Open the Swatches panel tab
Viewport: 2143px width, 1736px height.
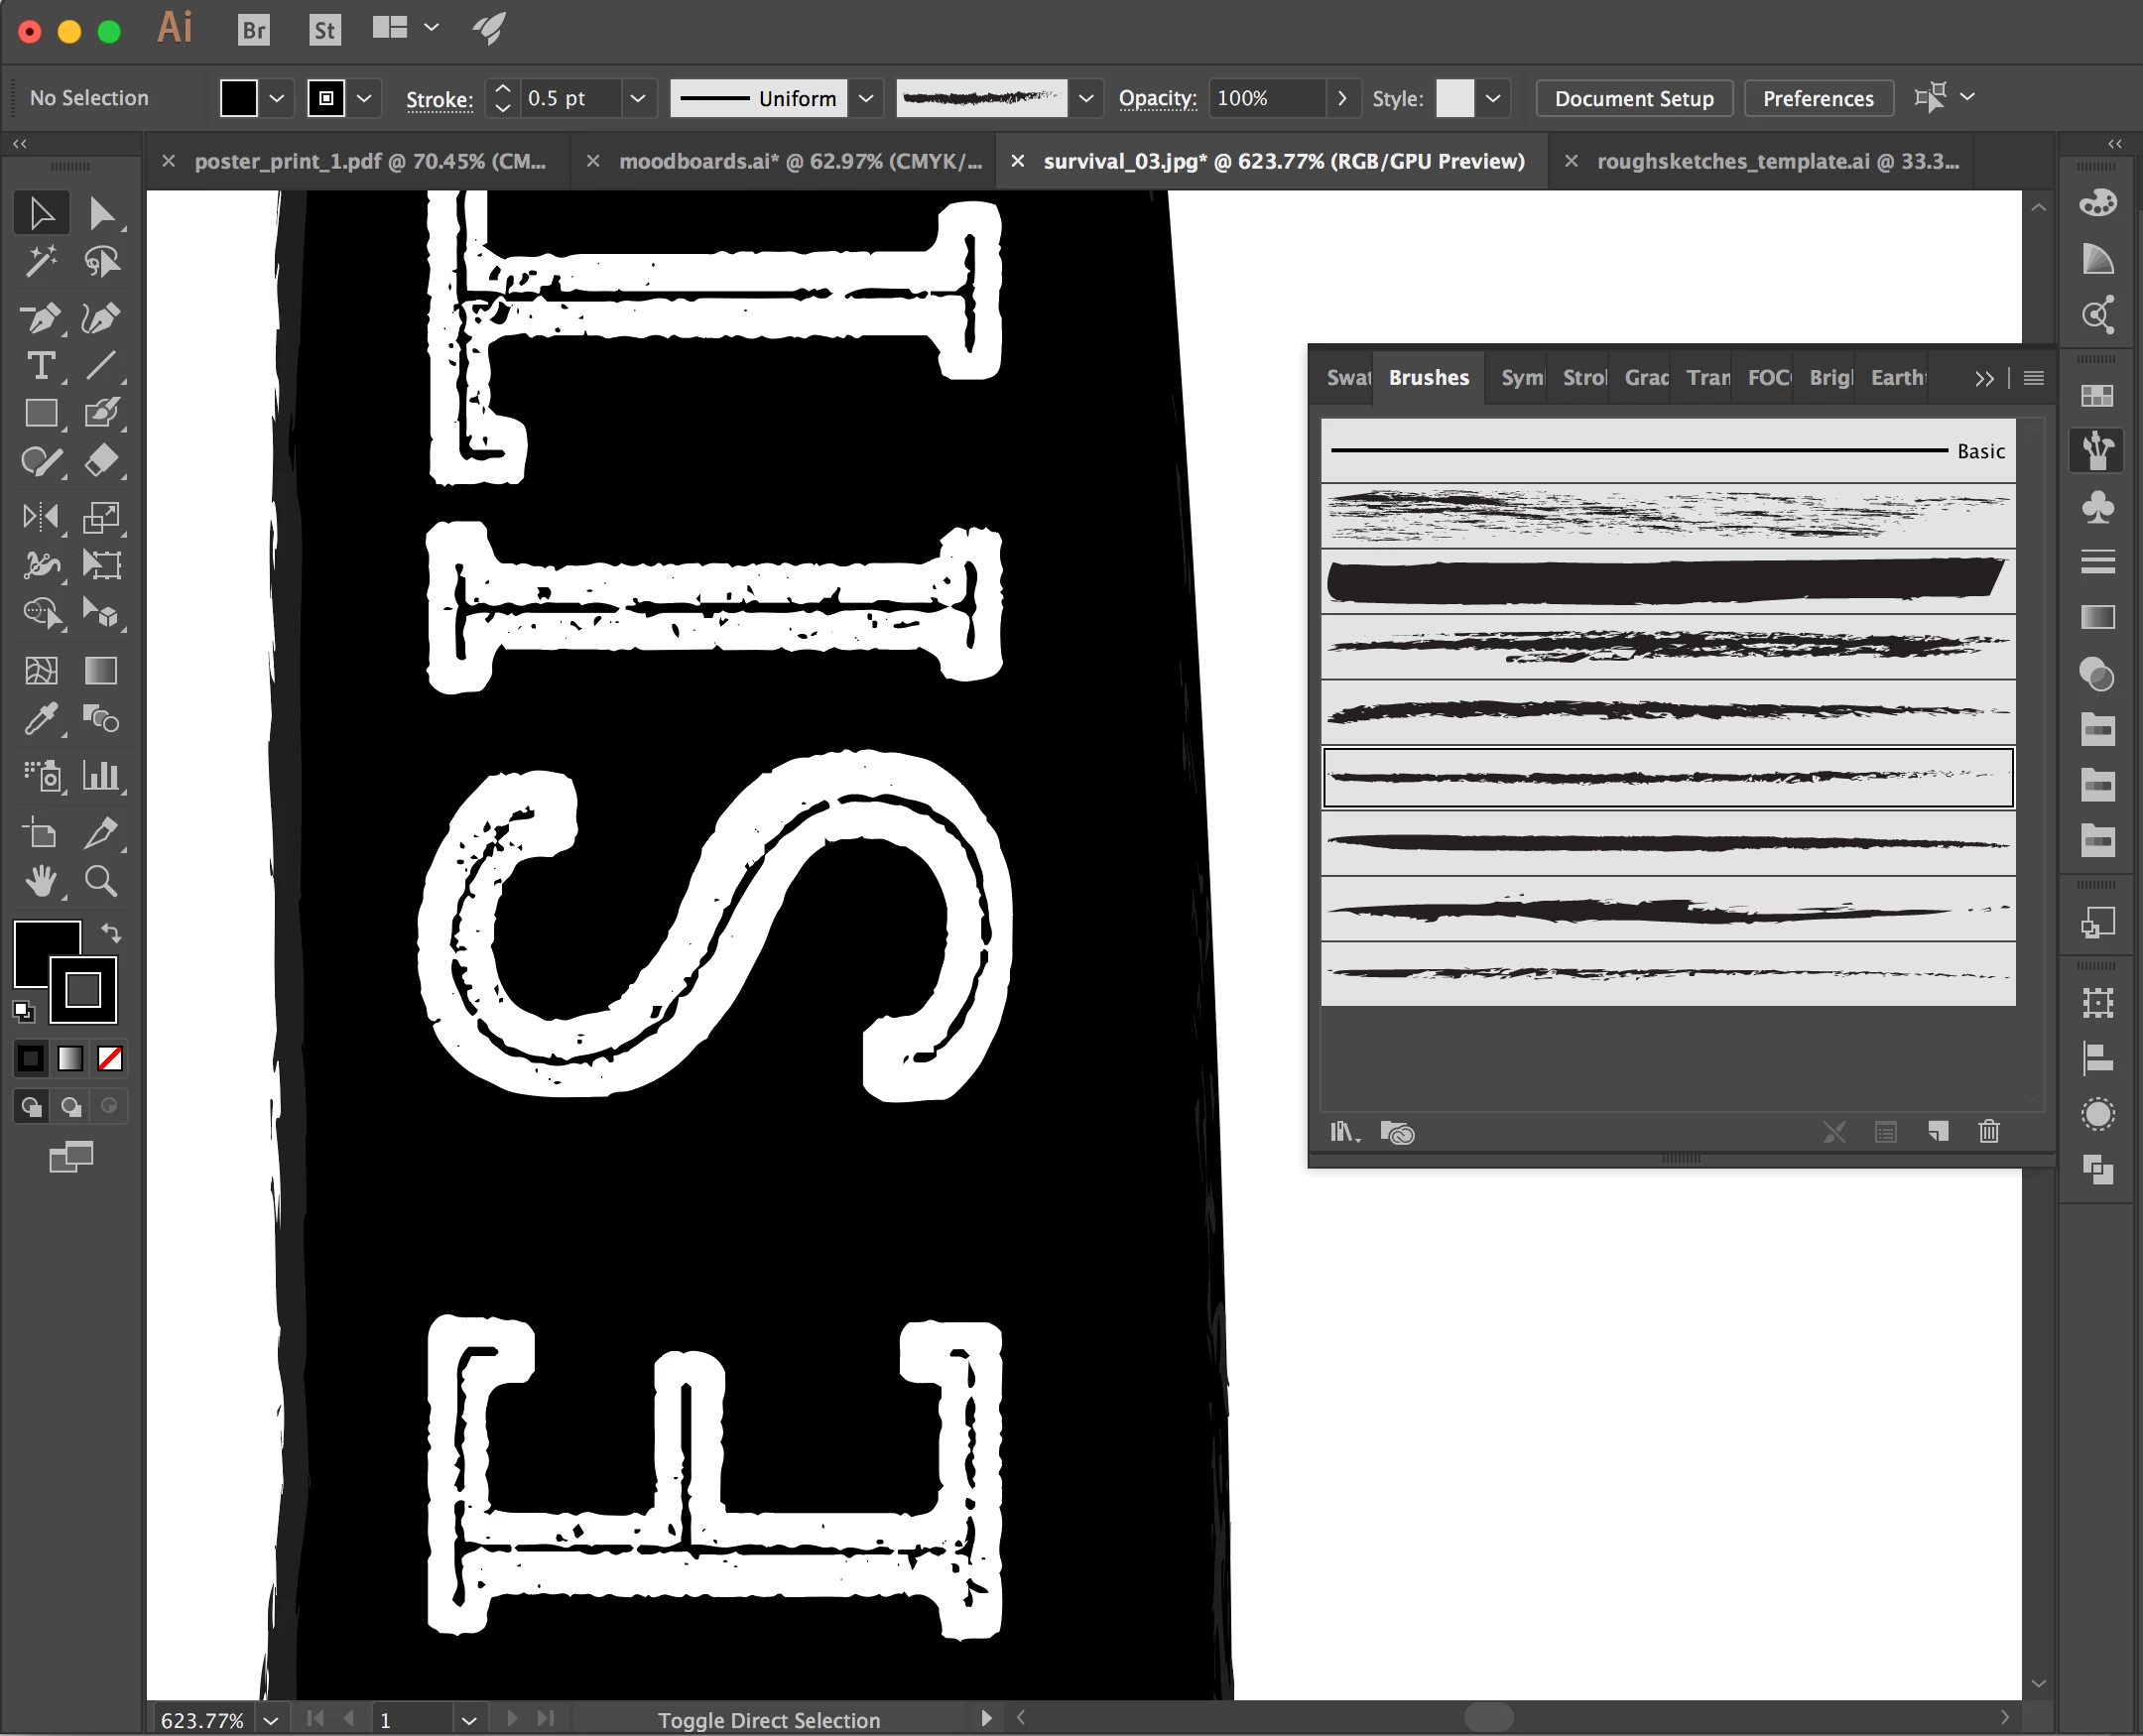pos(1347,378)
